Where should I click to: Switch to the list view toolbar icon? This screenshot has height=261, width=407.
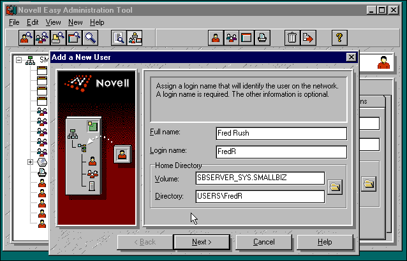[x=119, y=38]
